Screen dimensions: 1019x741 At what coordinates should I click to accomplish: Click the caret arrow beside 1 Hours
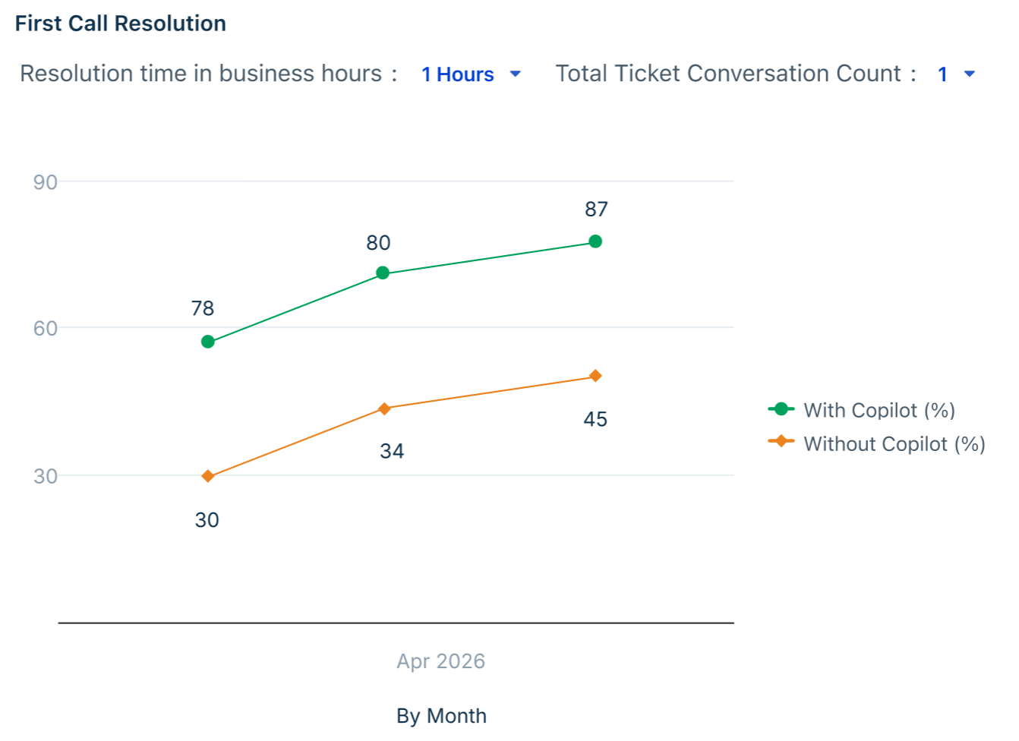click(516, 74)
